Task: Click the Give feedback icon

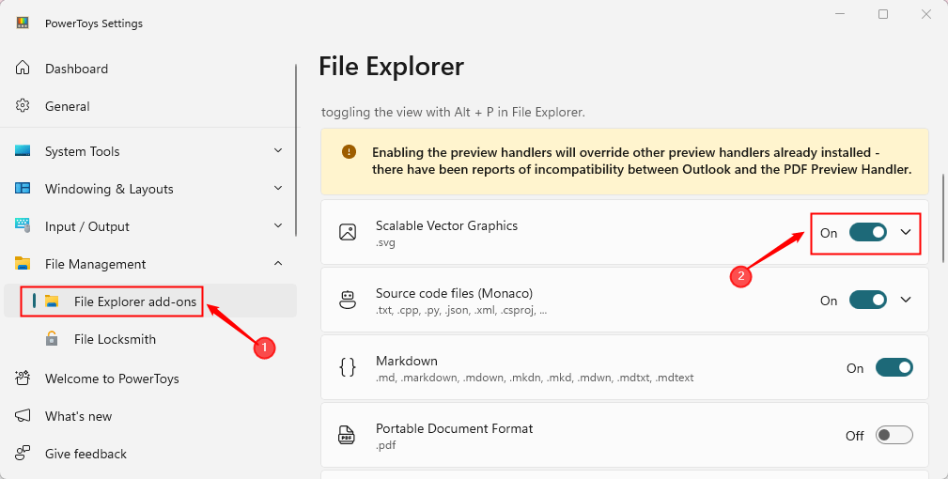Action: point(23,454)
